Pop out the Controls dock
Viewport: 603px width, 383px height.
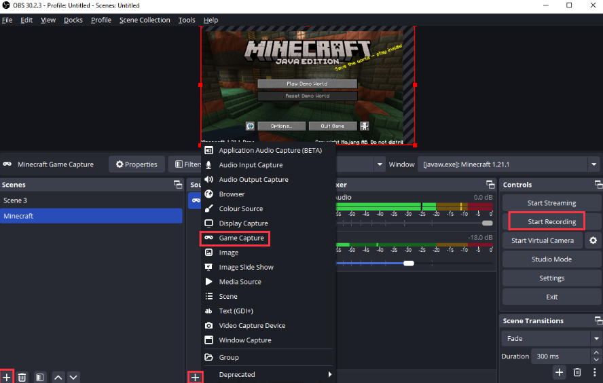click(598, 185)
